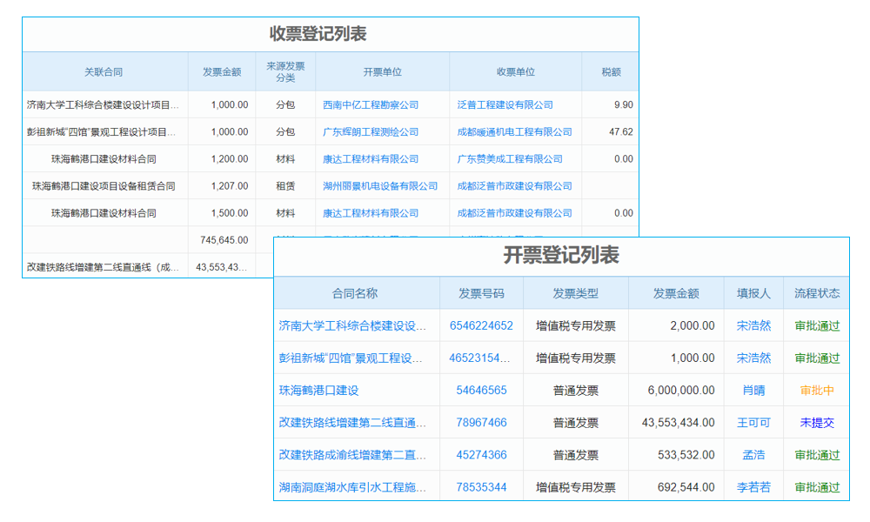Screen dimensions: 870x522
Task: Click the red 未提交 status label
Action: [x=816, y=422]
